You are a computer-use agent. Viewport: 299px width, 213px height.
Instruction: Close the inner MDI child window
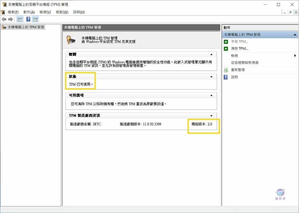point(296,12)
